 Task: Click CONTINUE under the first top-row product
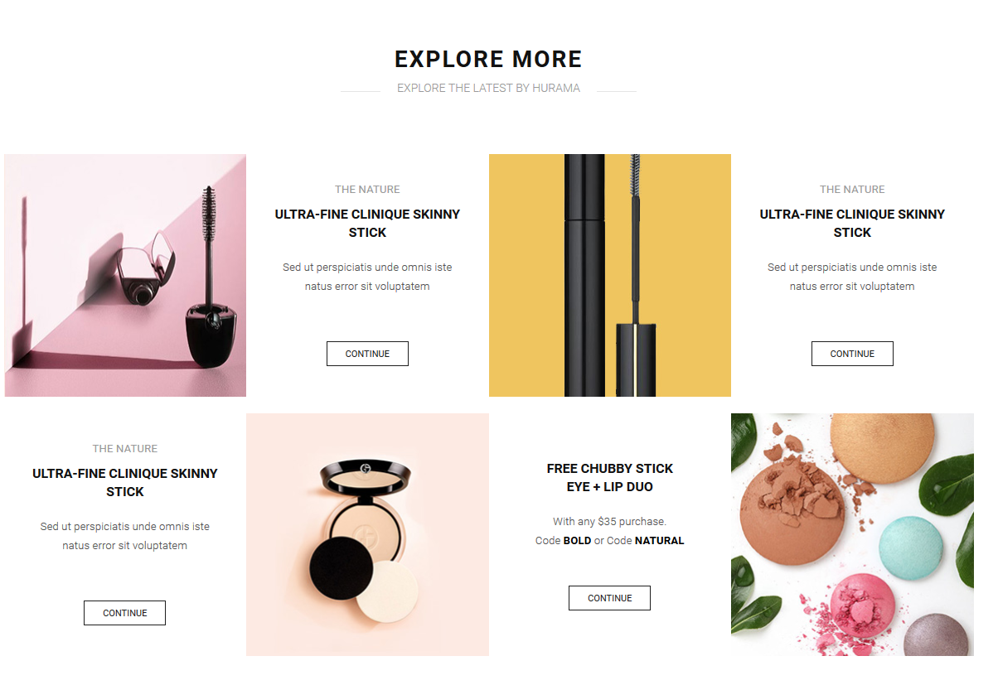coord(367,354)
